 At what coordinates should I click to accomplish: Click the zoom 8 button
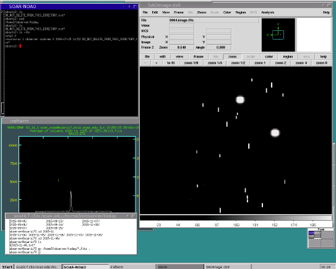point(321,63)
